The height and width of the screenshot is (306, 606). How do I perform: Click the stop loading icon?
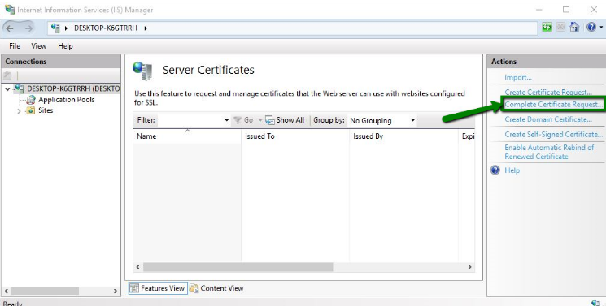pos(560,28)
